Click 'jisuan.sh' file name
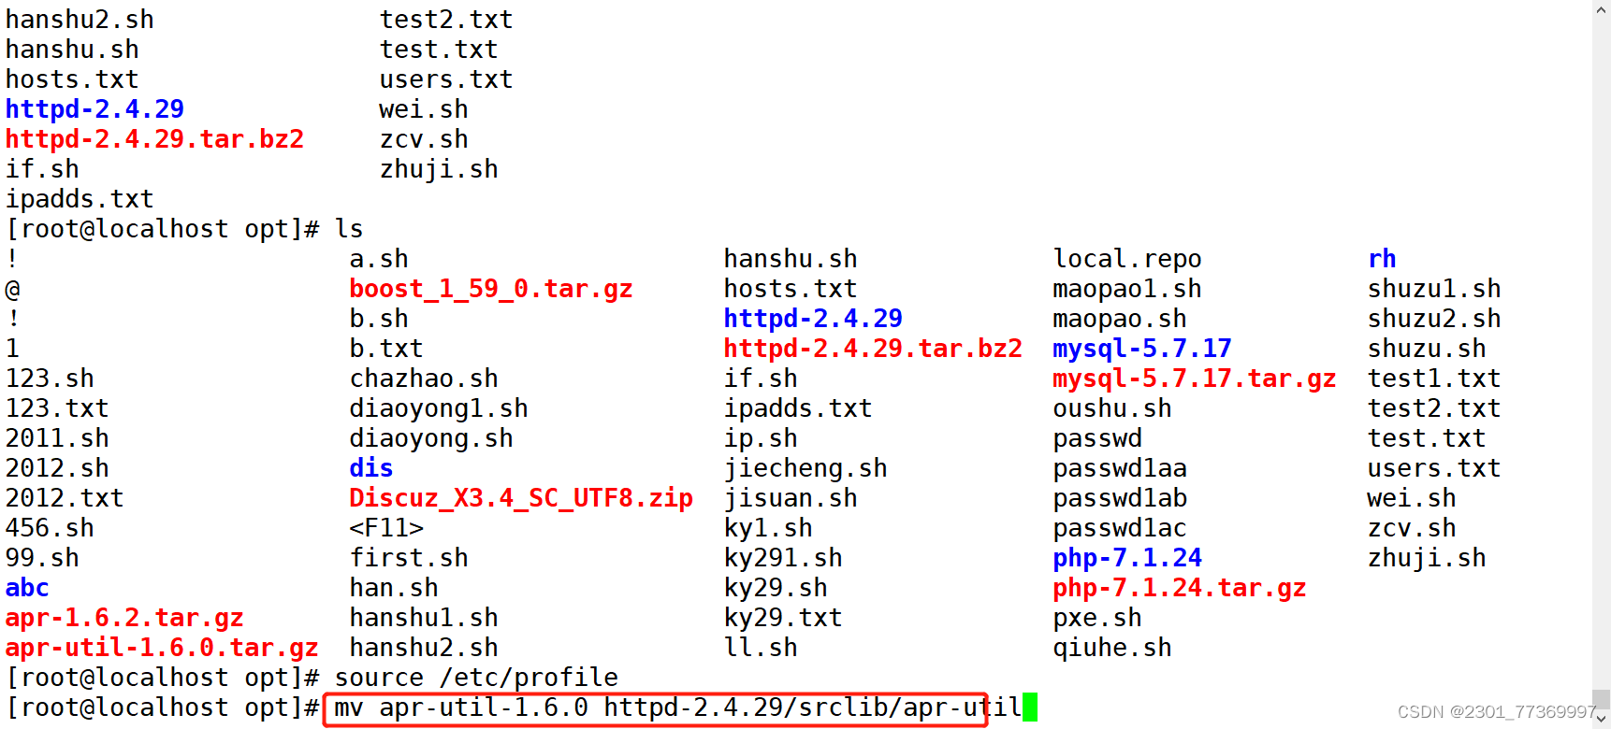This screenshot has height=729, width=1611. [791, 498]
